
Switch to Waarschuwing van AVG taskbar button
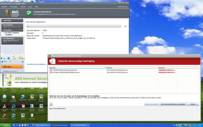click(x=41, y=125)
